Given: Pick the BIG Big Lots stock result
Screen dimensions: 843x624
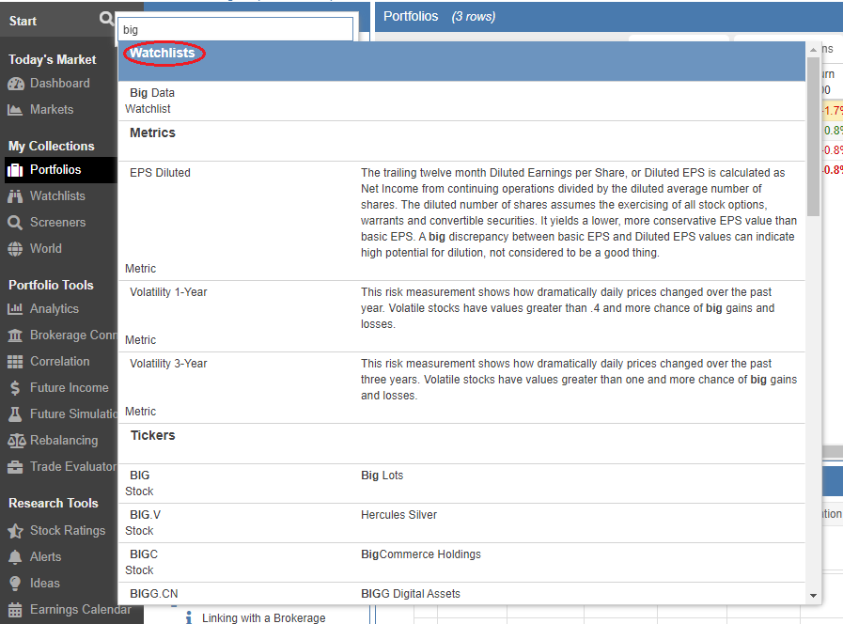Looking at the screenshot, I should click(x=140, y=482).
